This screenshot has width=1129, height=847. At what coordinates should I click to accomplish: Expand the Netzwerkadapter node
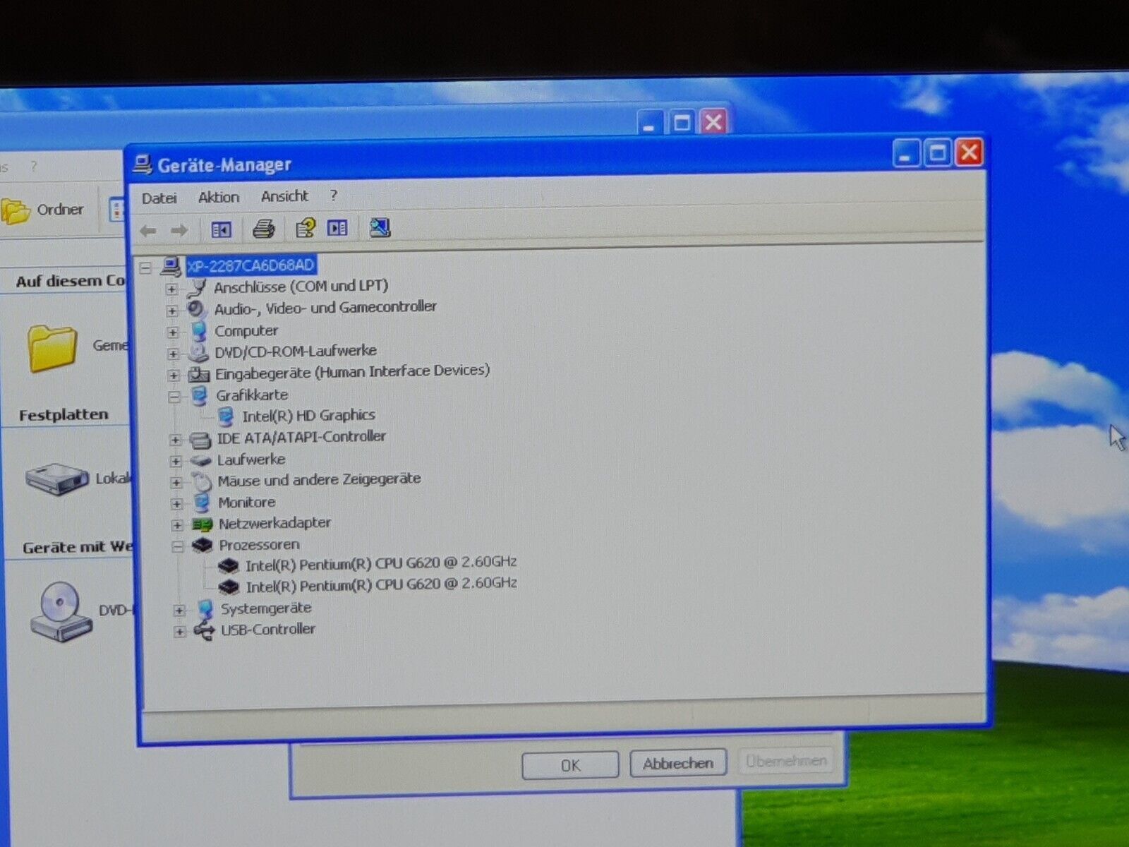177,525
